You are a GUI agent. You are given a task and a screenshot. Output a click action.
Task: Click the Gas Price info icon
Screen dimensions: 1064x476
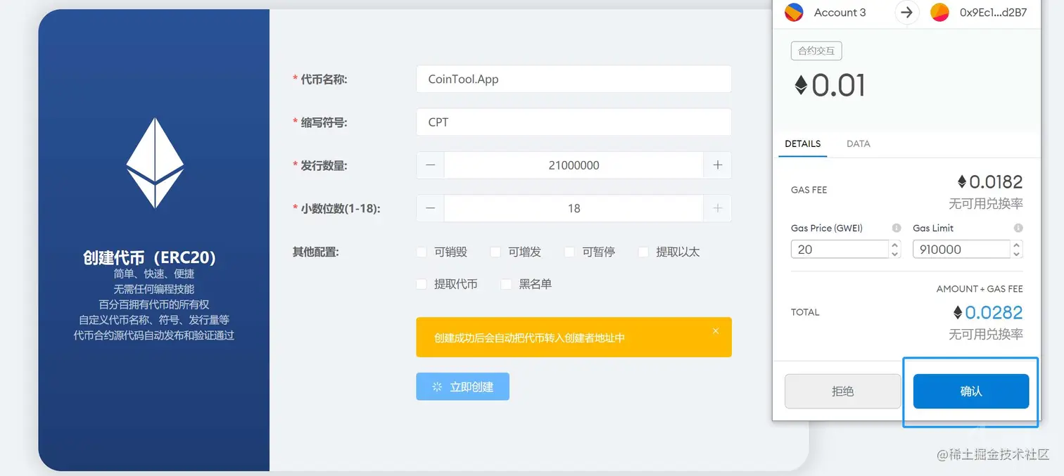(897, 228)
